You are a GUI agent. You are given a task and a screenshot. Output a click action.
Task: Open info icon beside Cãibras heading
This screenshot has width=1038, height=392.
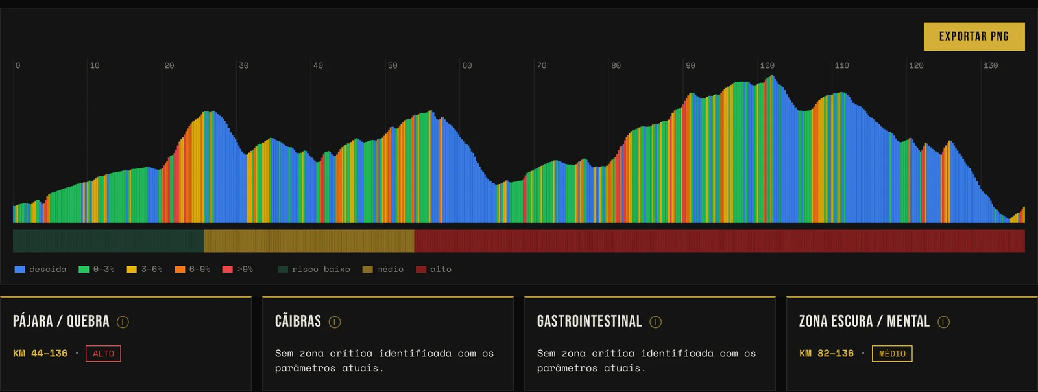(x=335, y=321)
